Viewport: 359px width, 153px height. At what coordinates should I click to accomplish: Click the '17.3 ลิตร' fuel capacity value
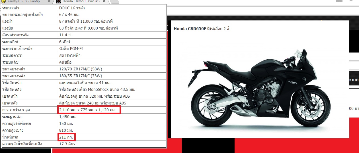(x=67, y=144)
